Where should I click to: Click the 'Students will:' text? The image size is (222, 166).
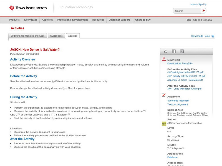point(18,102)
